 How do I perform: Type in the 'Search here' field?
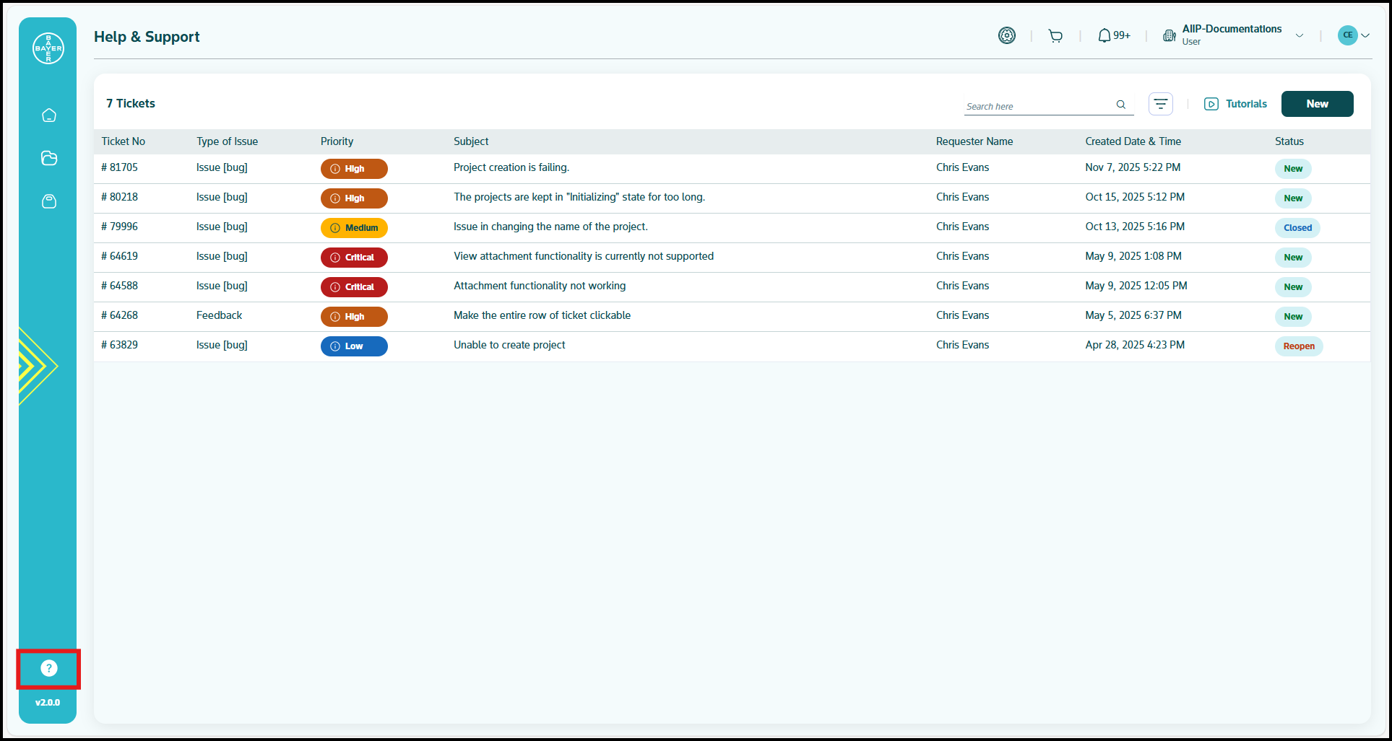pyautogui.click(x=1038, y=106)
